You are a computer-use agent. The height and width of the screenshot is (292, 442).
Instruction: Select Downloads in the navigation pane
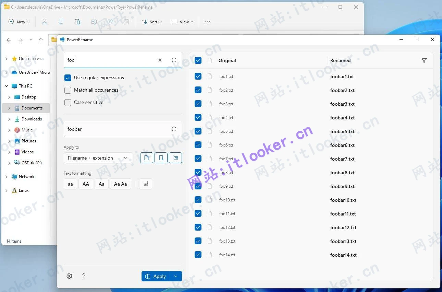pos(32,119)
